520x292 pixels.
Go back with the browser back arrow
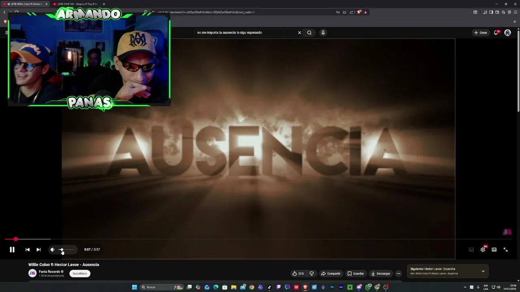pos(4,12)
